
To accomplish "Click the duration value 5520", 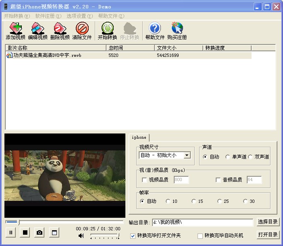I will coord(113,55).
